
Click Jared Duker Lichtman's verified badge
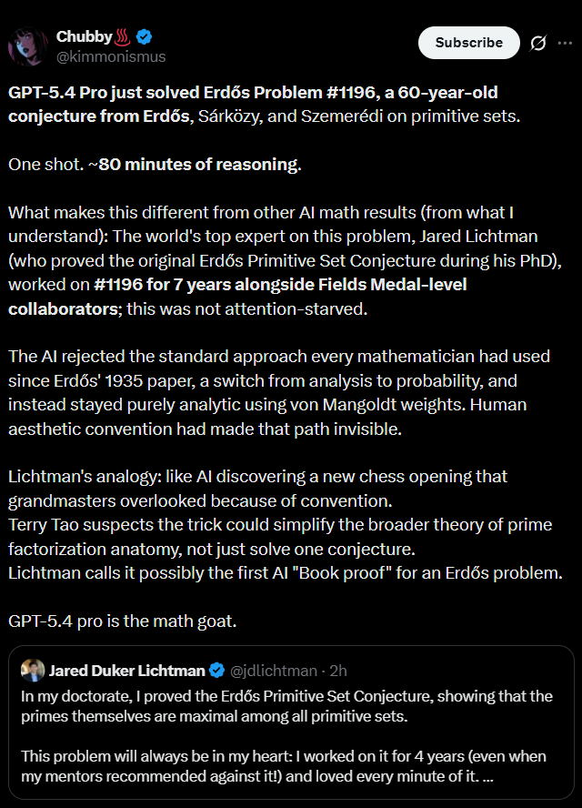217,671
